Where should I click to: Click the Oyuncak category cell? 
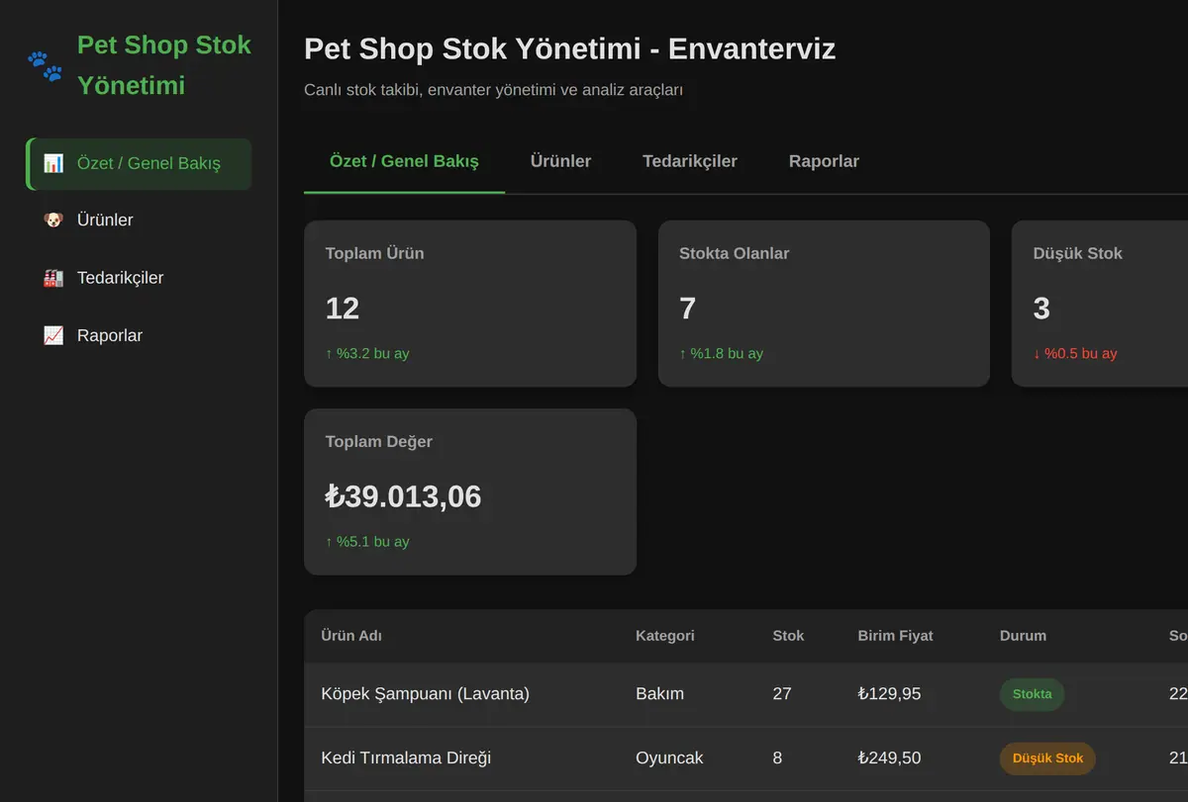[669, 758]
